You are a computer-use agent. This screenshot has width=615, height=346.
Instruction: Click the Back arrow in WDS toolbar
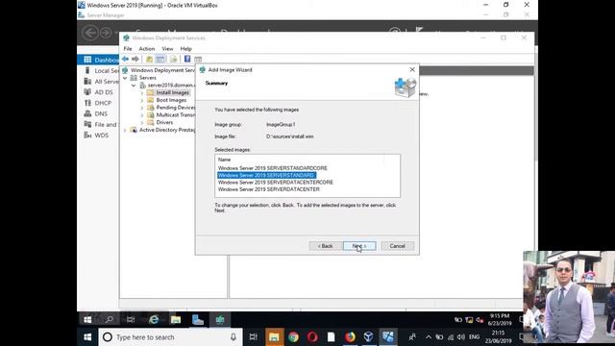tap(125, 59)
